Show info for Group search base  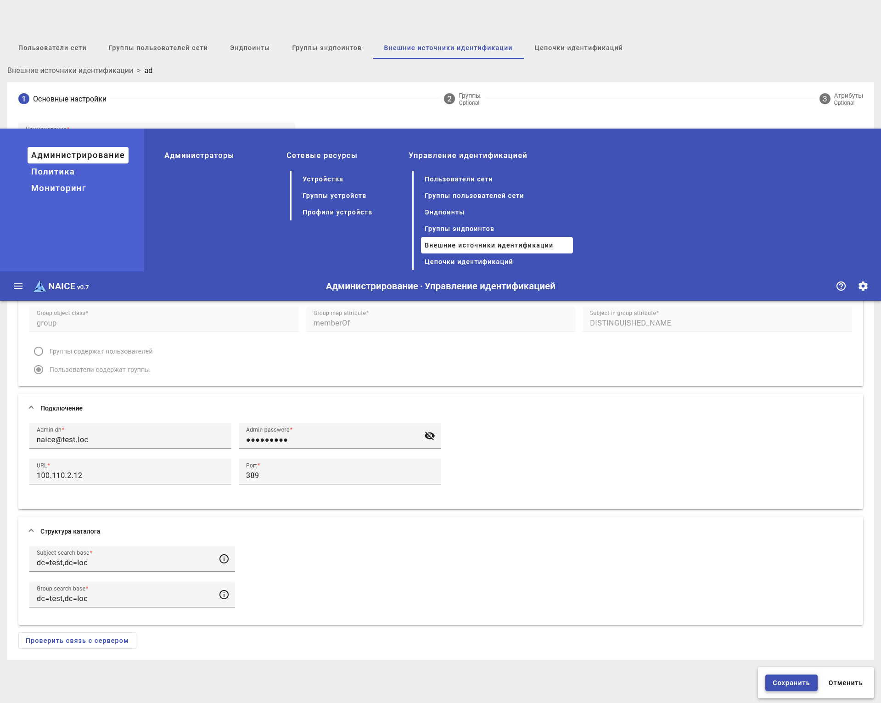(x=224, y=595)
